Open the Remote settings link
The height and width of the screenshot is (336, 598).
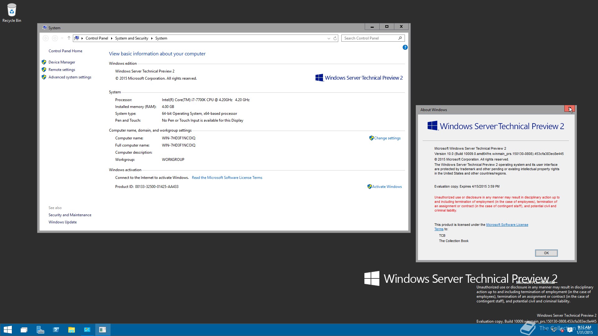pos(62,70)
